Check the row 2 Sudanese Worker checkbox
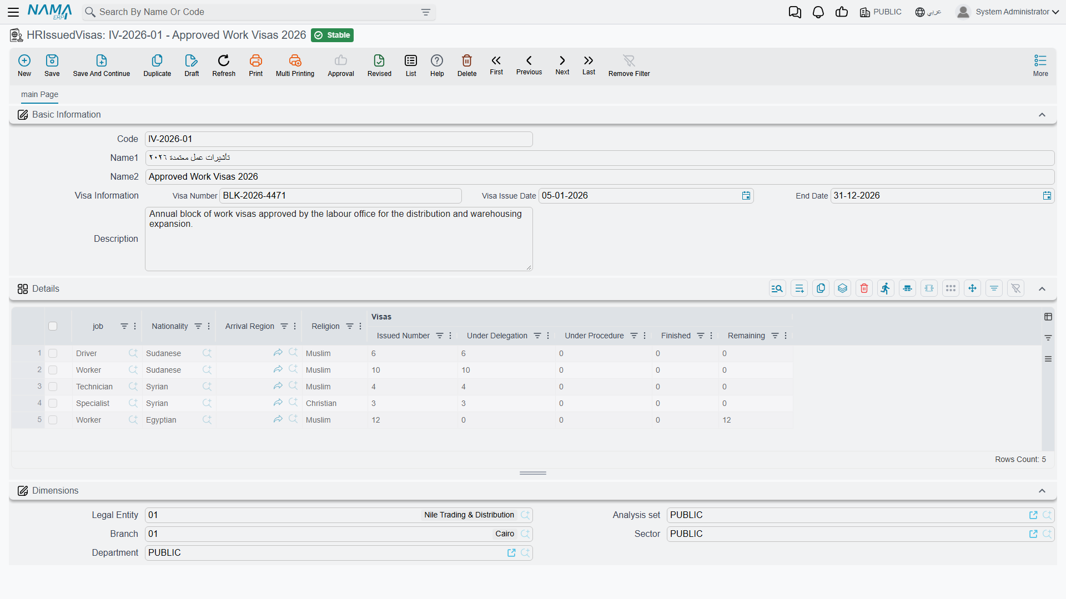 (x=53, y=370)
